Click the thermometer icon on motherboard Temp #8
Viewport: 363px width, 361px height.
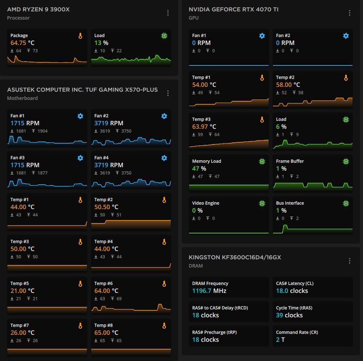(x=164, y=326)
